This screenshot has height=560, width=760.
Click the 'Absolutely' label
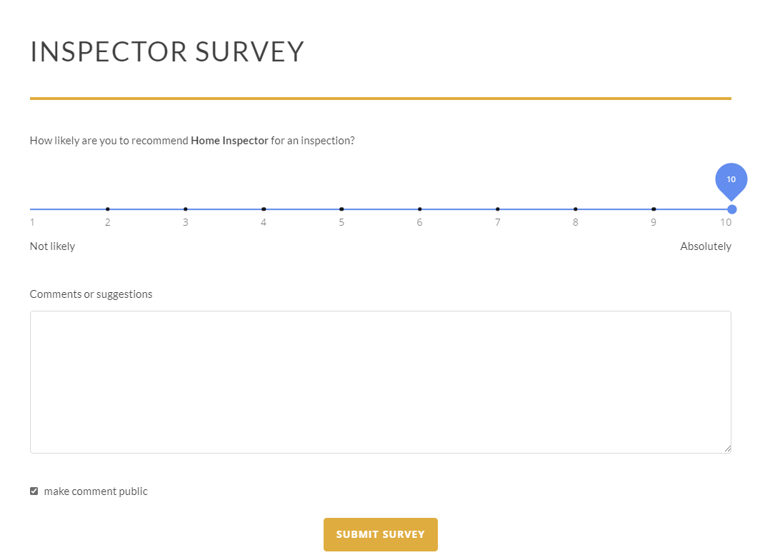tap(705, 246)
